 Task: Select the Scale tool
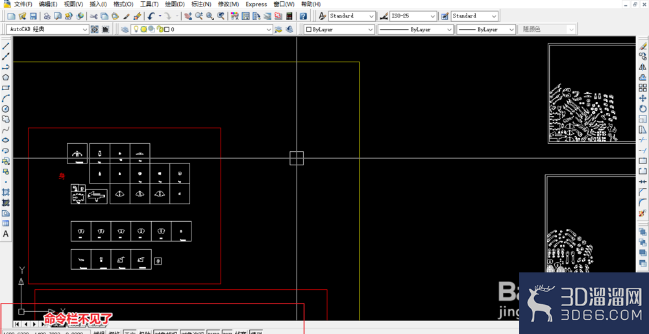point(643,119)
